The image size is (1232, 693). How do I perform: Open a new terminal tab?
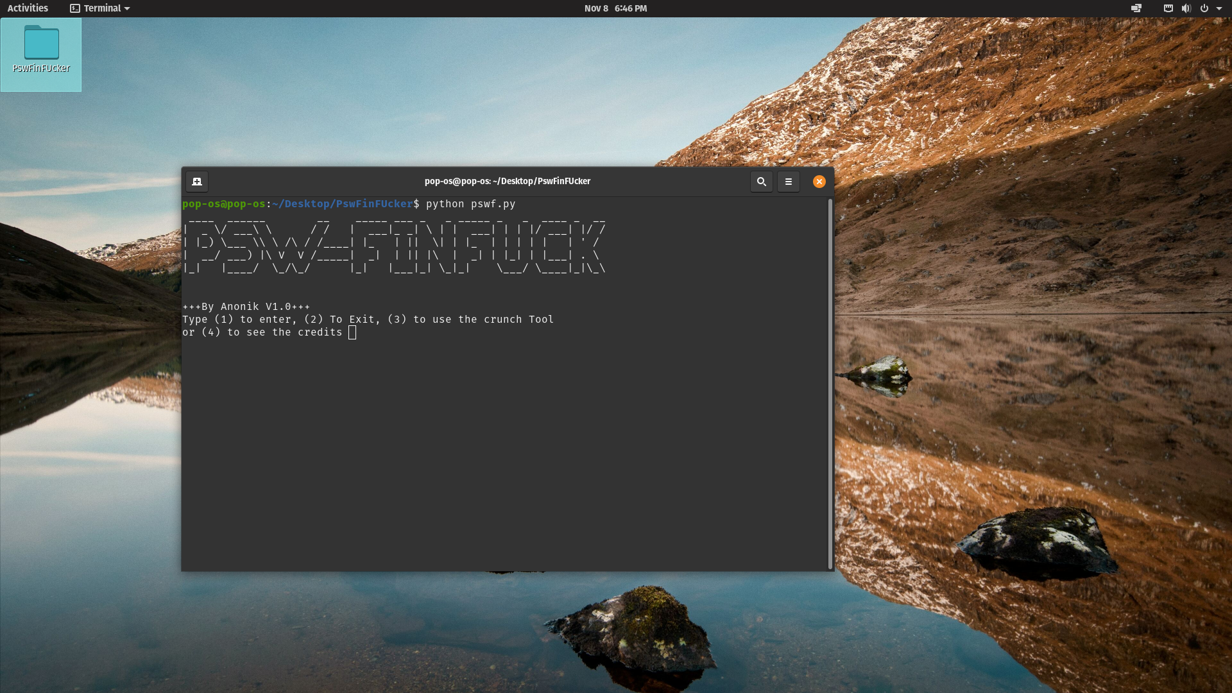click(197, 182)
